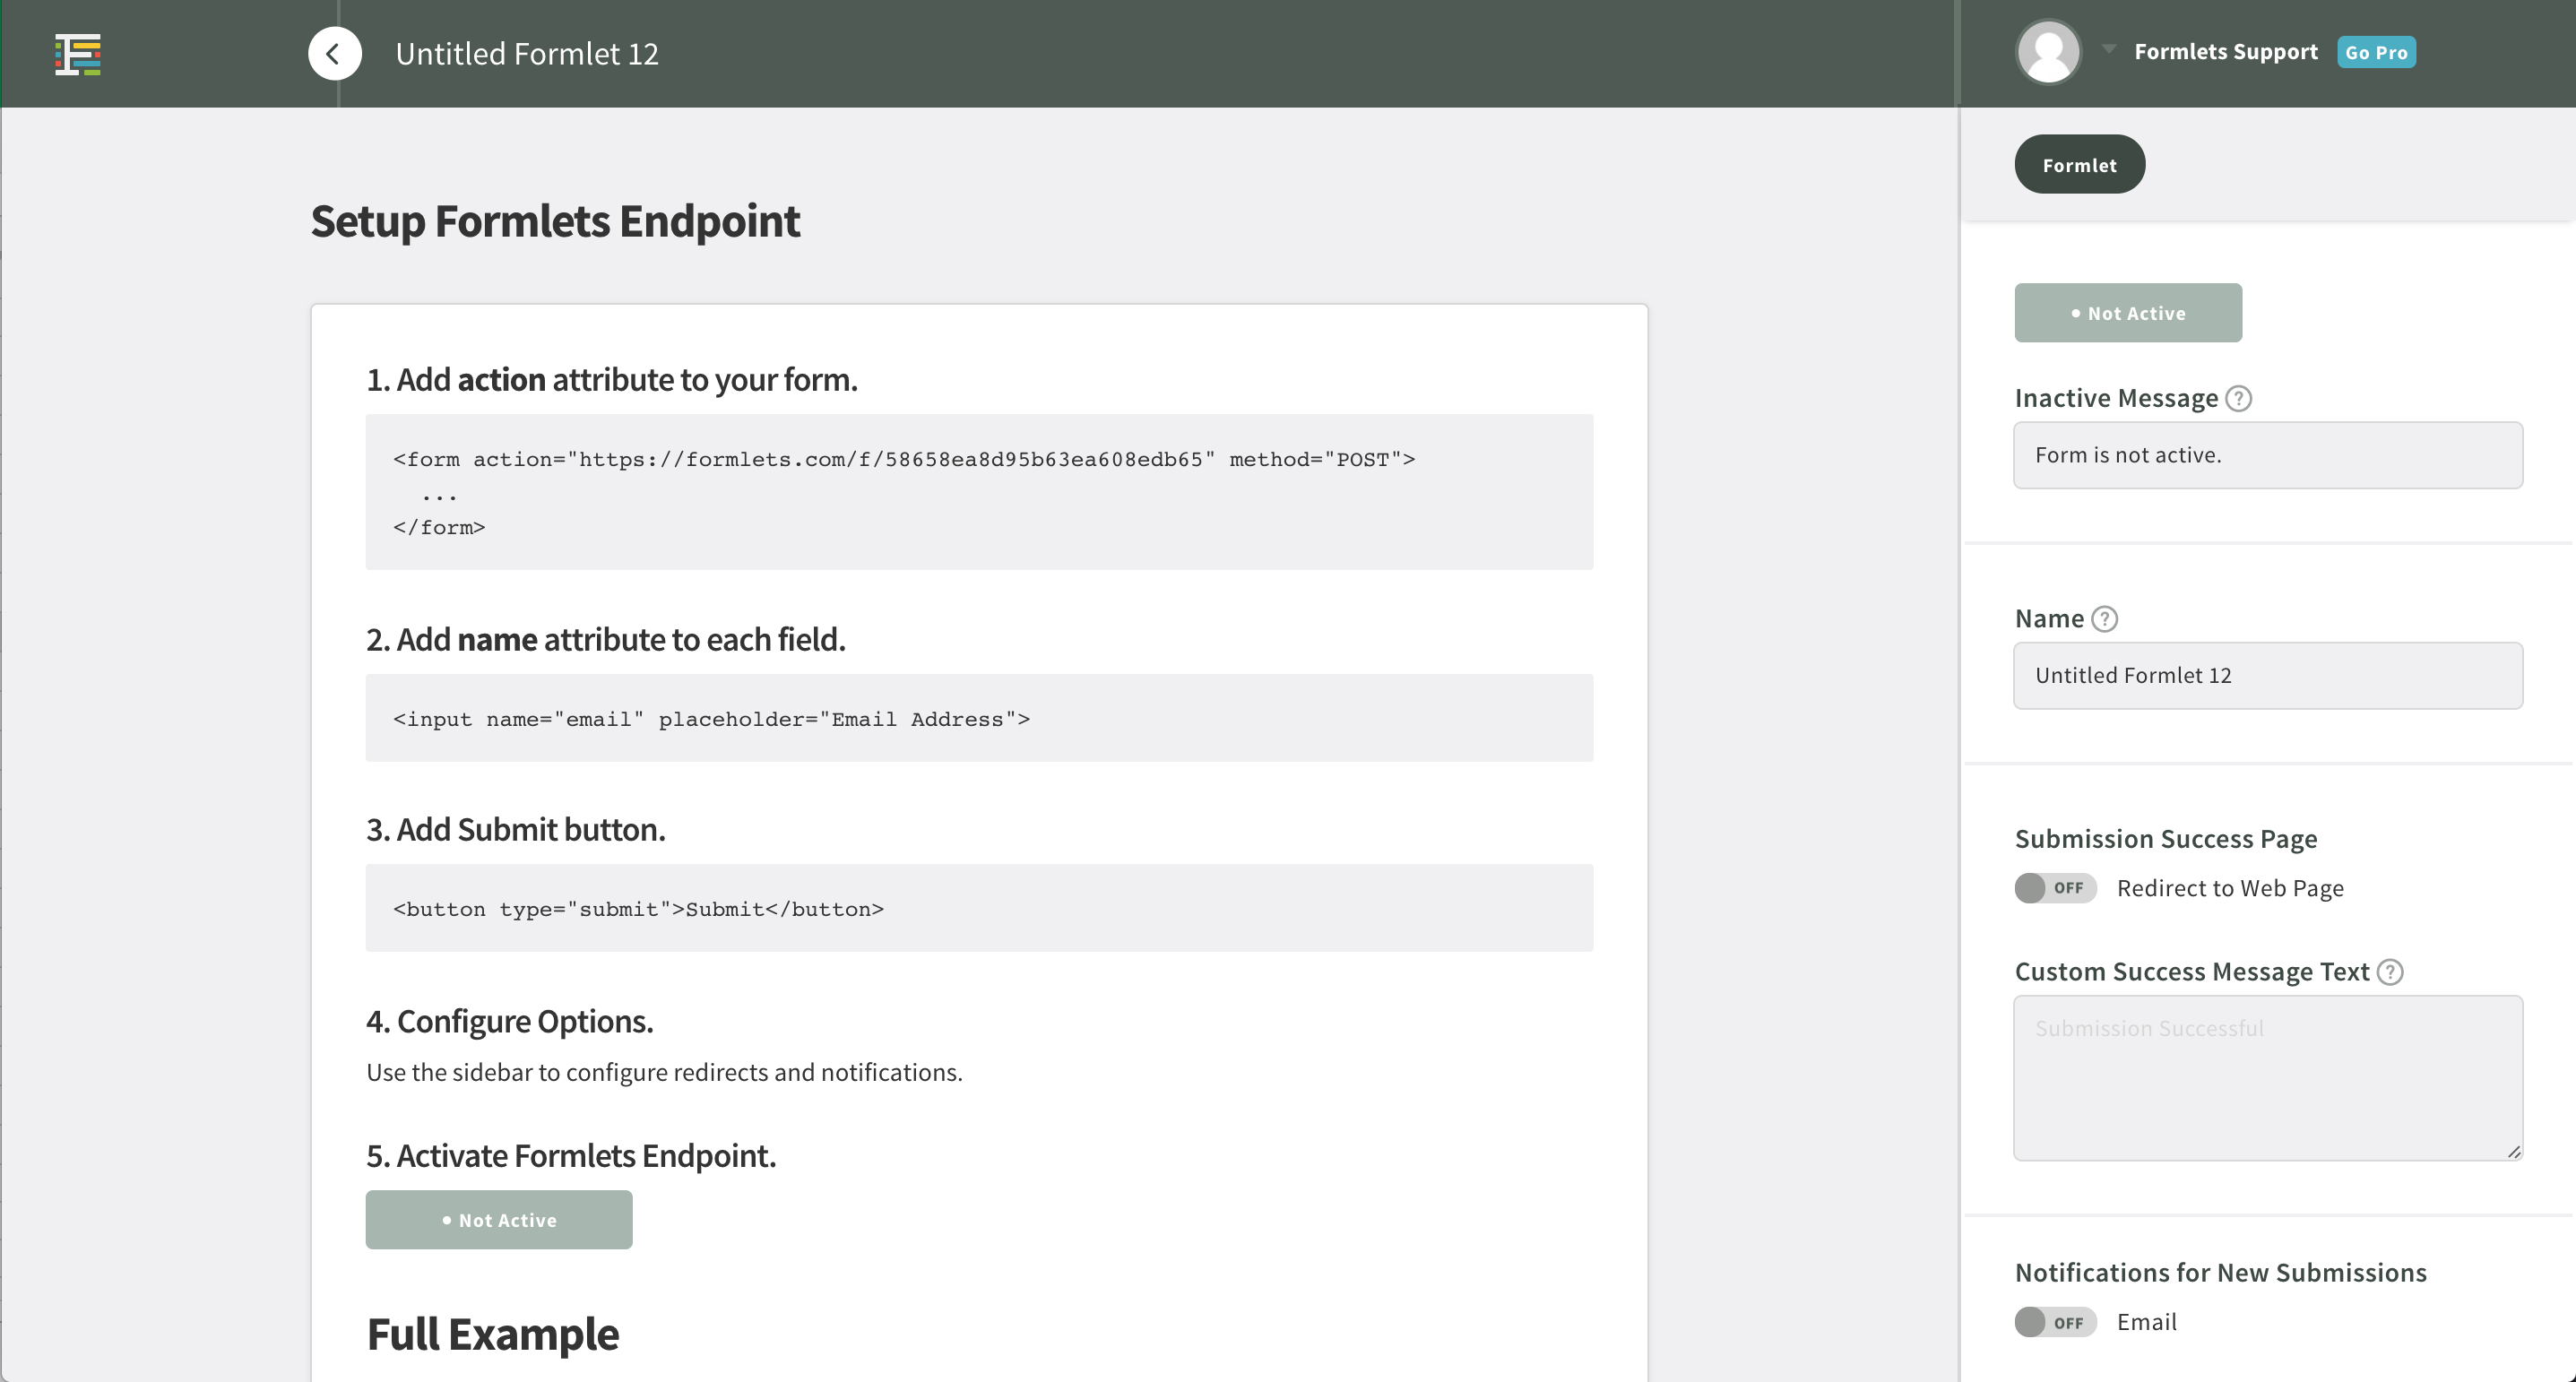Show help for Custom Success Message Text

[2389, 972]
